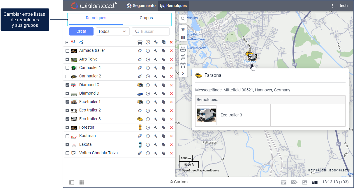Click the time display 13:13:13 (+03)
This screenshot has width=354, height=188.
[x=335, y=182]
